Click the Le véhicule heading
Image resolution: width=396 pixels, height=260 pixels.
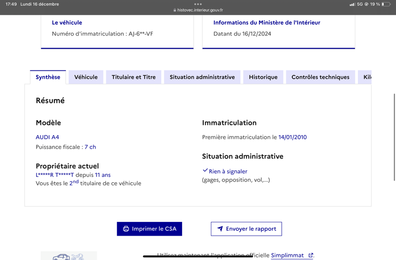(x=67, y=22)
